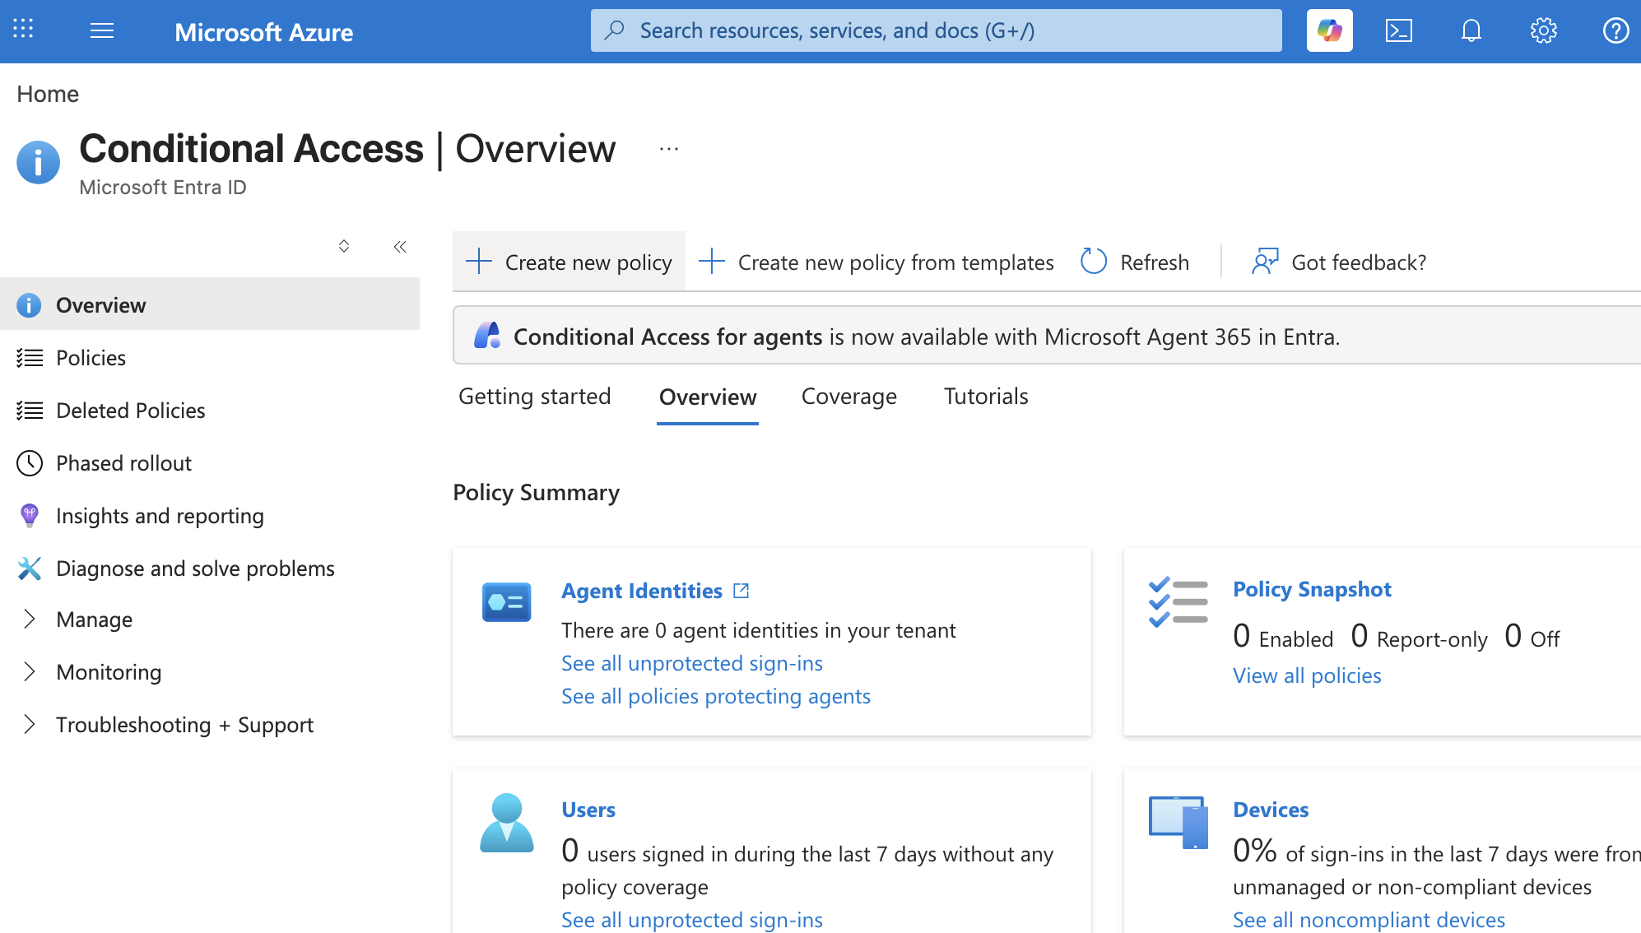Click Create new policy button

[x=569, y=262]
